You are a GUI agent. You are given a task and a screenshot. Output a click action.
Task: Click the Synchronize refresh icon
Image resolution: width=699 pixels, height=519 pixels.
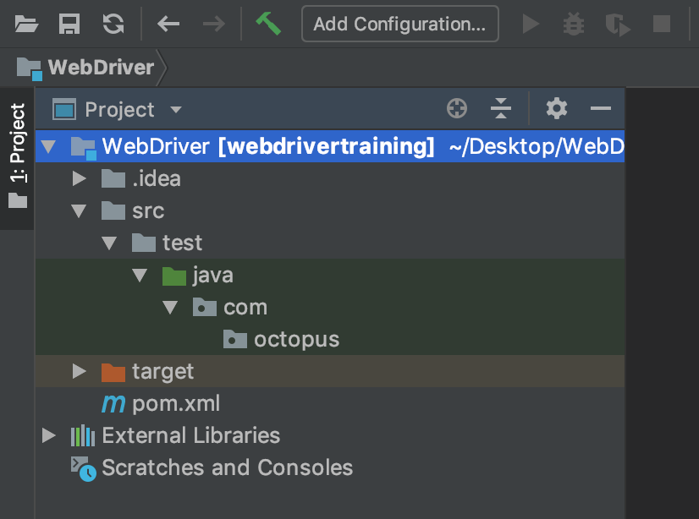pyautogui.click(x=113, y=24)
